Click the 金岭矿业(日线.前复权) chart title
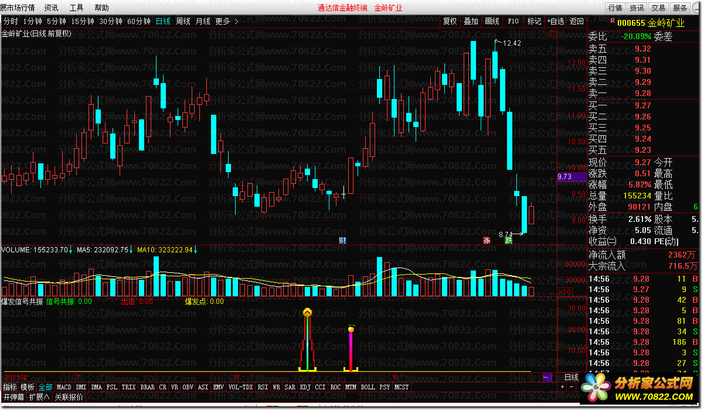Image resolution: width=704 pixels, height=411 pixels. click(x=36, y=33)
